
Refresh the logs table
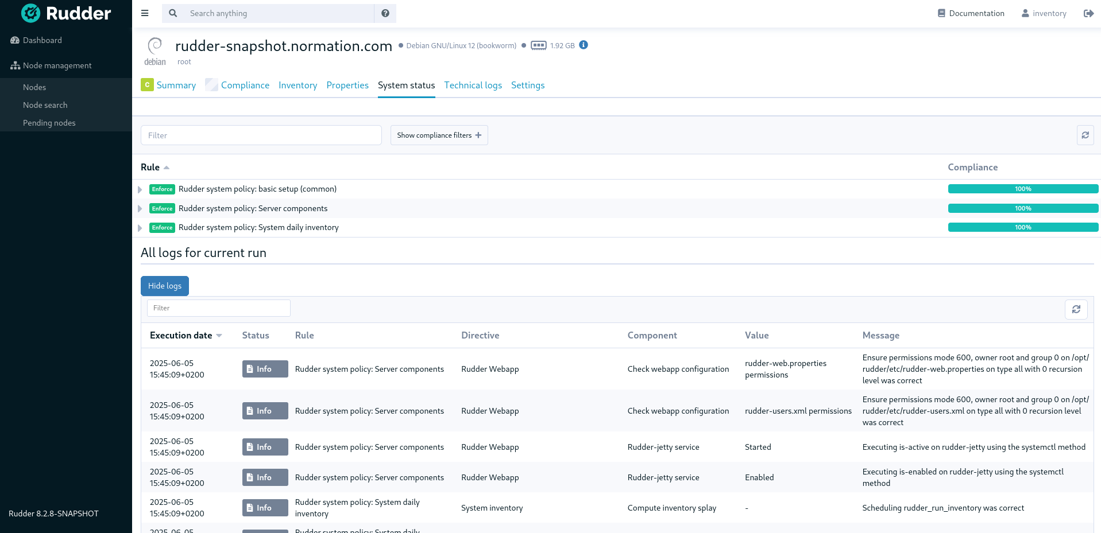coord(1076,309)
